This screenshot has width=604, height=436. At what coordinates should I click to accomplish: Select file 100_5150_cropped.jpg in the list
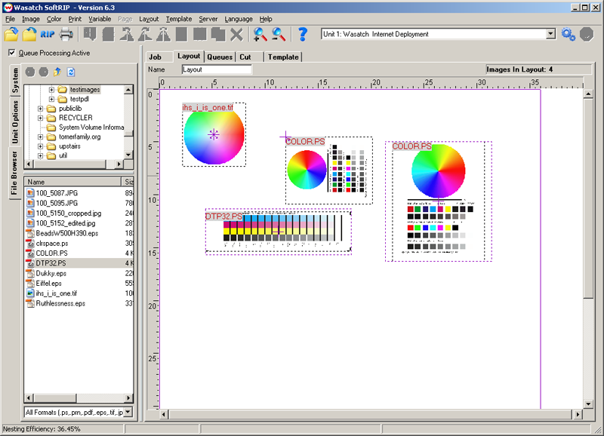point(69,213)
